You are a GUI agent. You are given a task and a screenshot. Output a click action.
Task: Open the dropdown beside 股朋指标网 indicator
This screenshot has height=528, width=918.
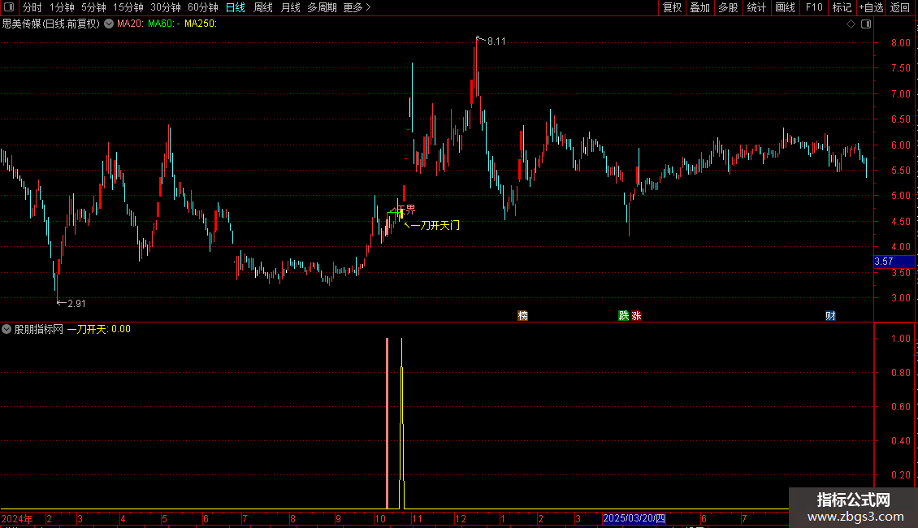click(x=6, y=330)
